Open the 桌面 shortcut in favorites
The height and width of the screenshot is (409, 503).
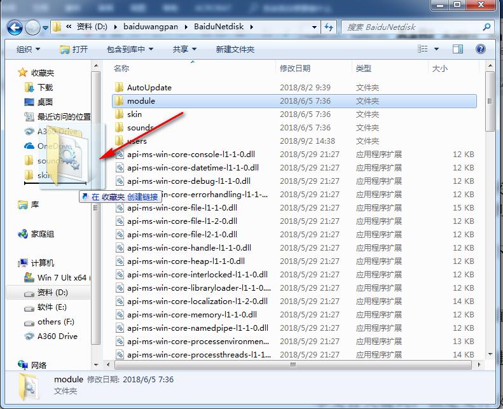point(45,102)
